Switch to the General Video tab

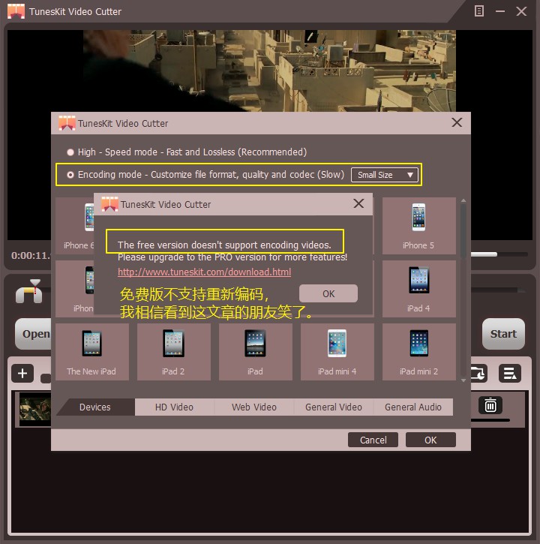click(333, 407)
